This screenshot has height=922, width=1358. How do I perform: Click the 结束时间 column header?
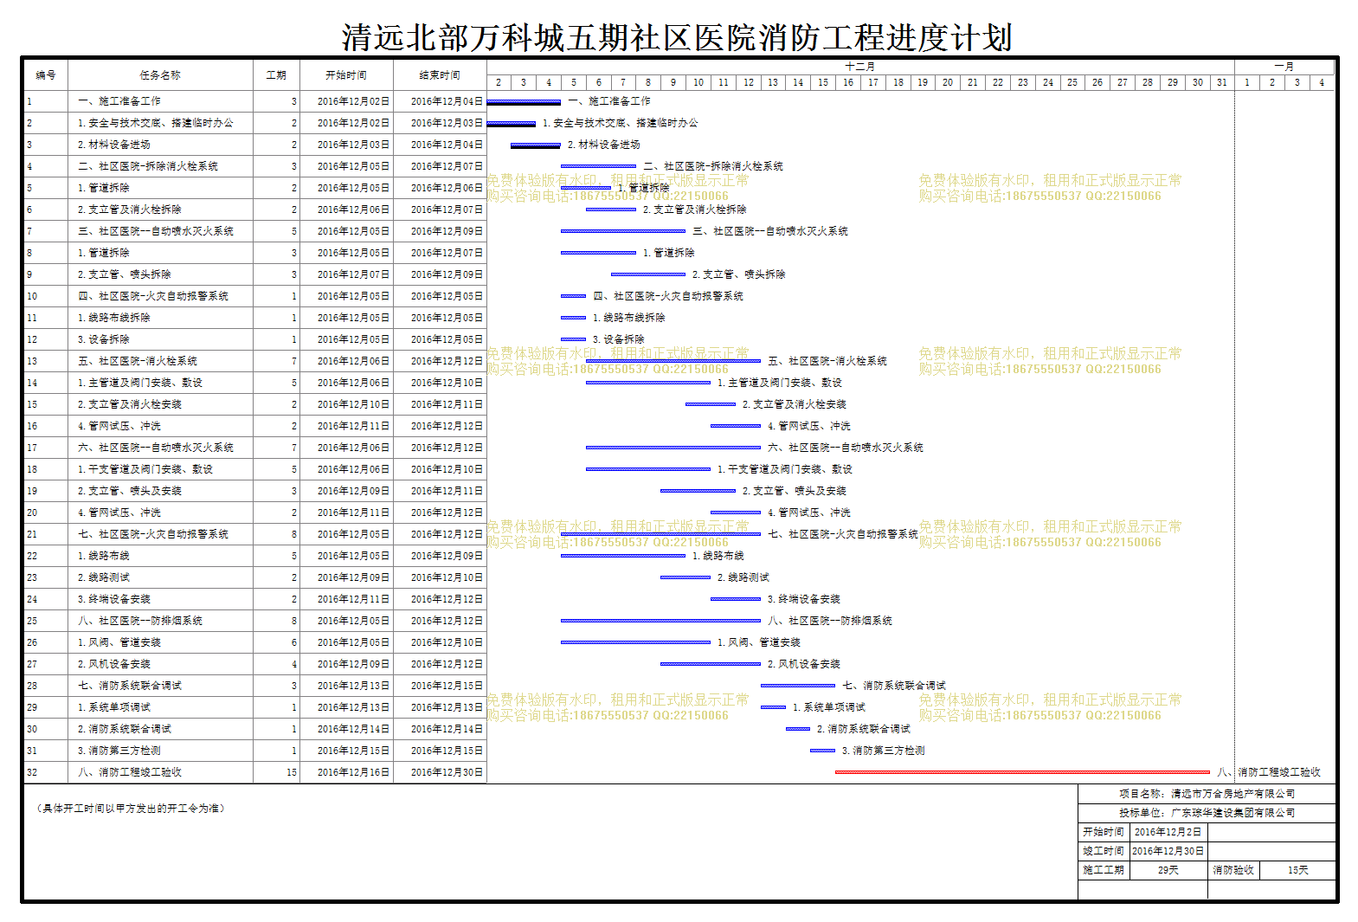[440, 75]
